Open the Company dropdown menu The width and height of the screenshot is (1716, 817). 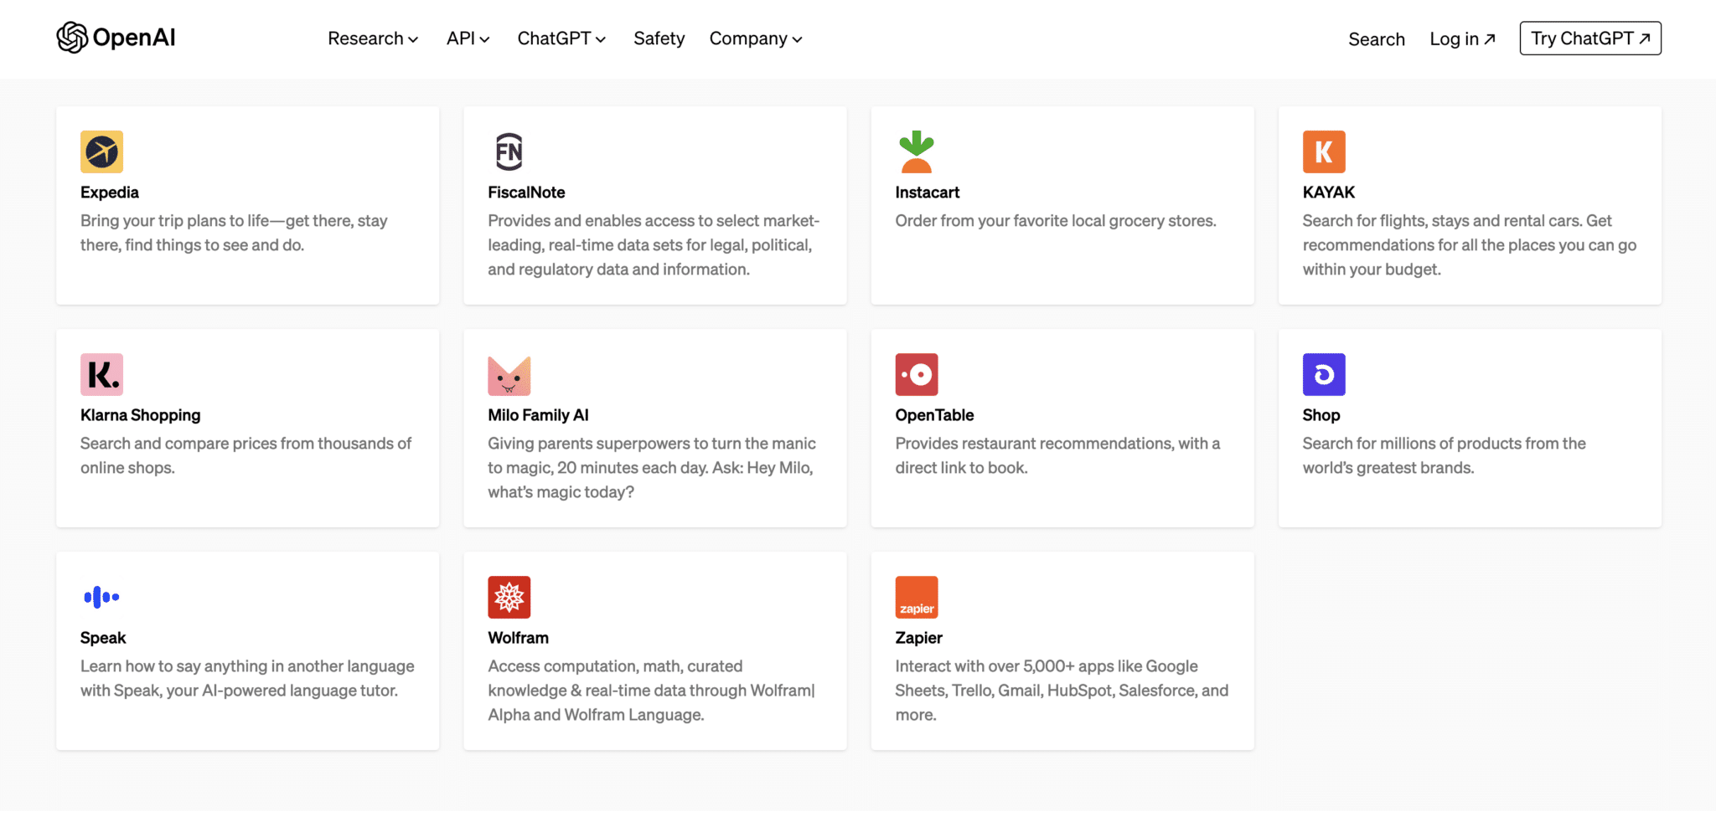coord(755,39)
